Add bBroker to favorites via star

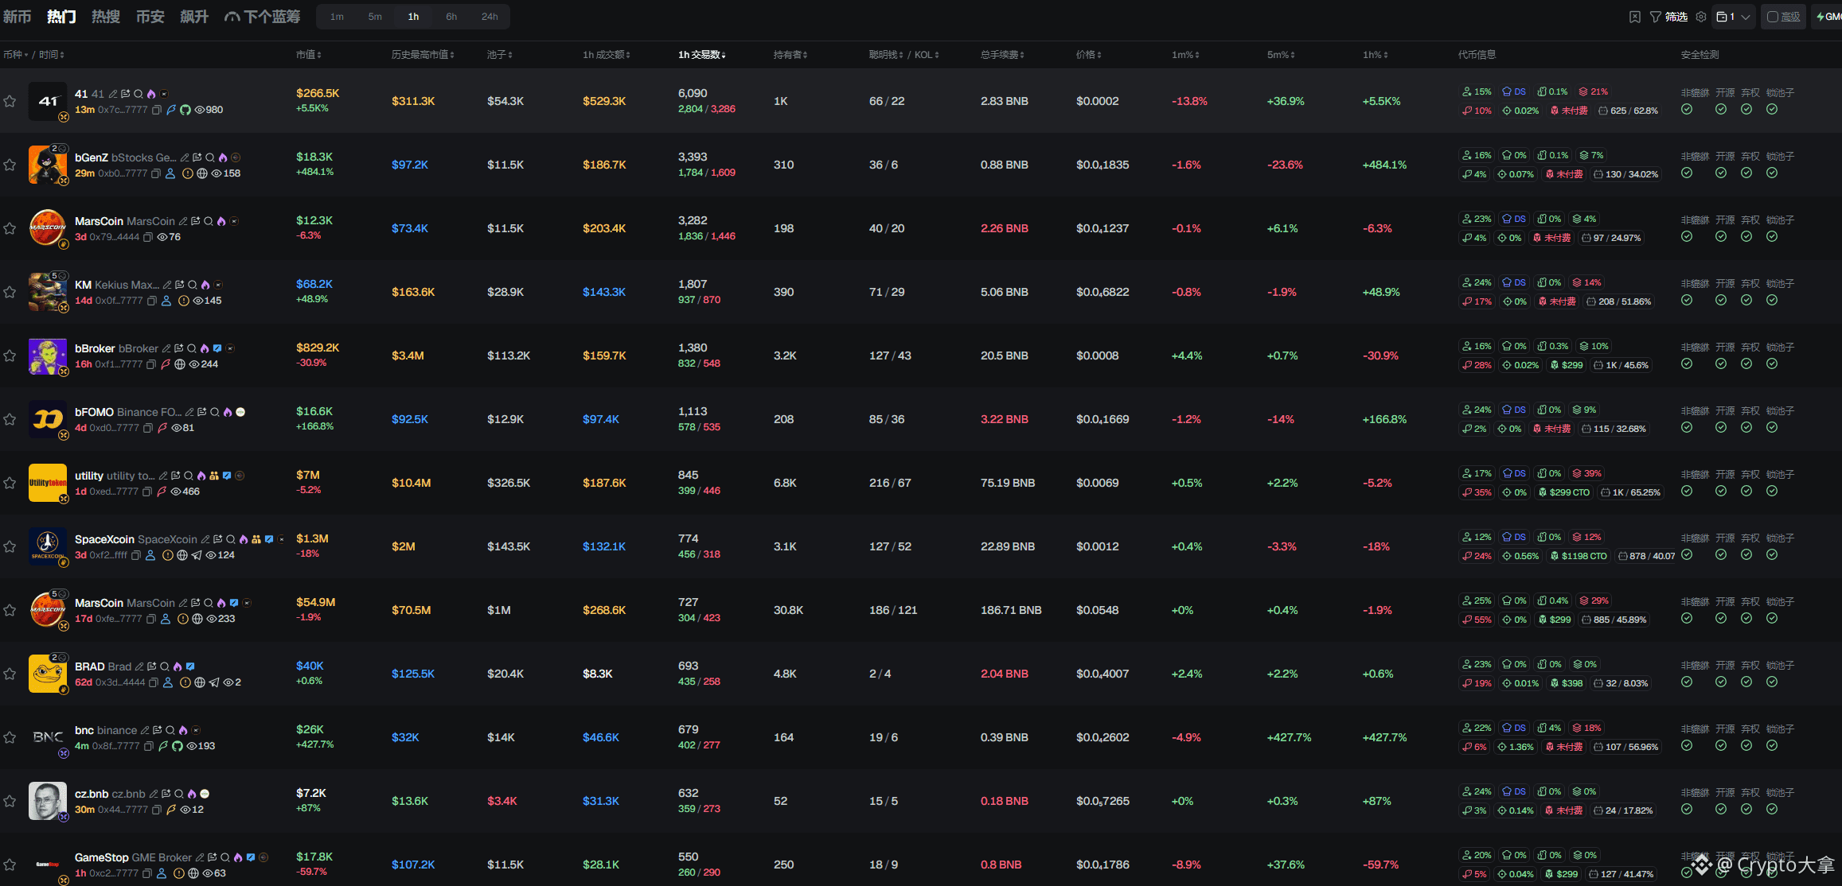click(10, 356)
